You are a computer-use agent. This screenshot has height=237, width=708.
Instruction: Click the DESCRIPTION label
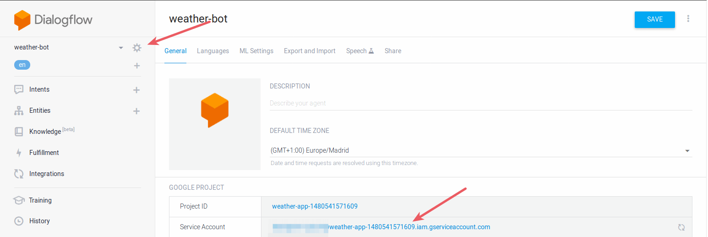point(290,86)
